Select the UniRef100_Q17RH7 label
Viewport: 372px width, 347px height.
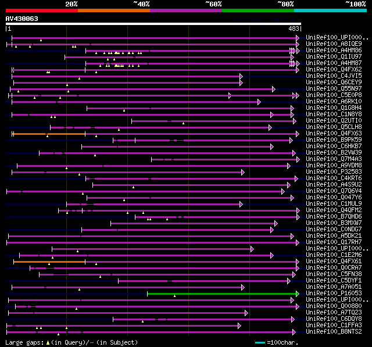334,242
